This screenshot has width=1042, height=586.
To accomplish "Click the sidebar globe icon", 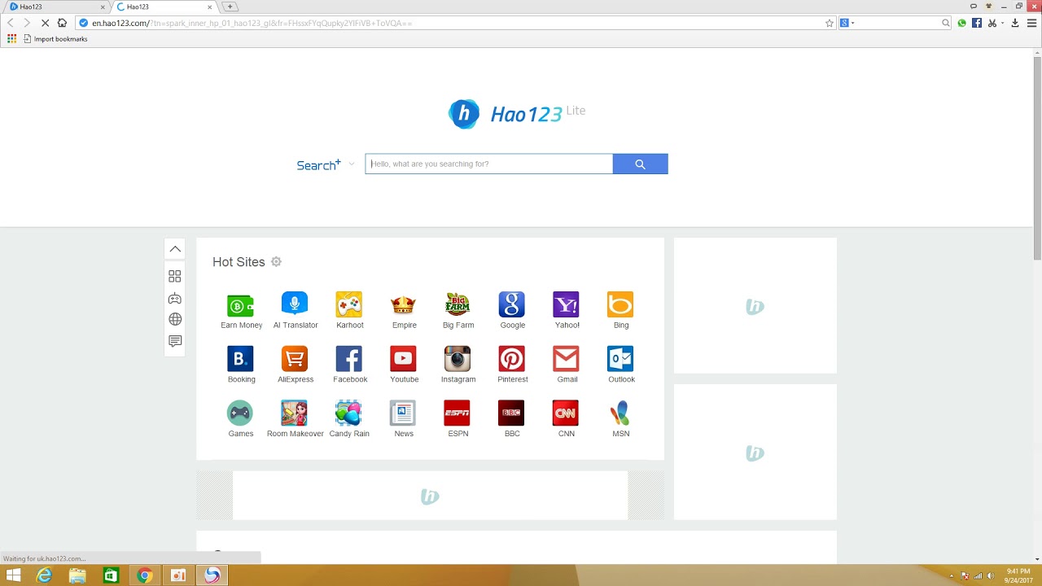I will coord(175,320).
